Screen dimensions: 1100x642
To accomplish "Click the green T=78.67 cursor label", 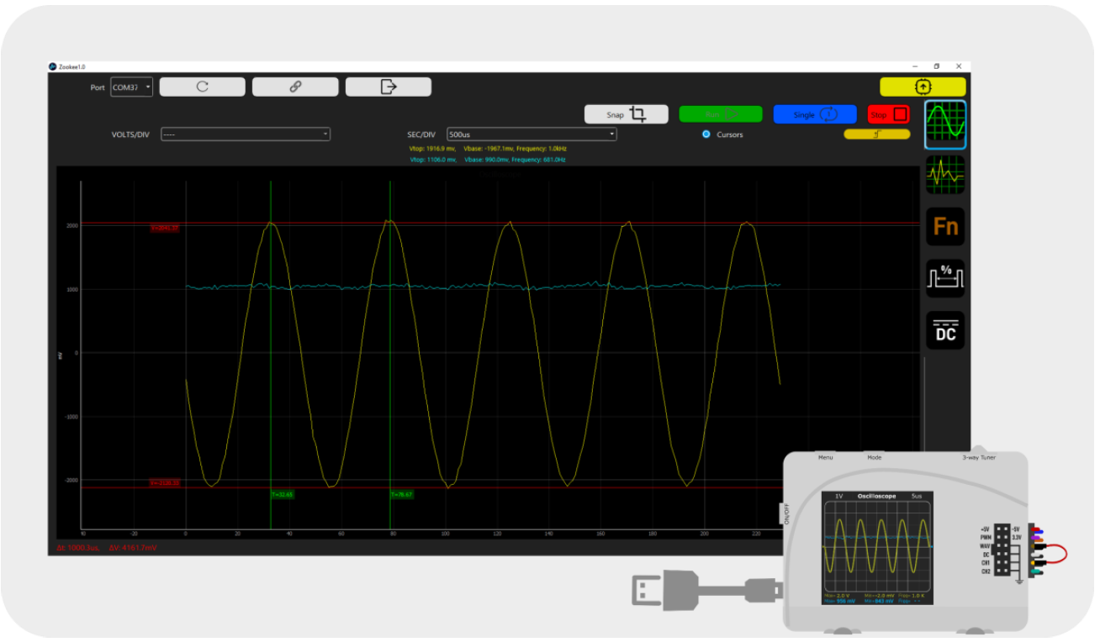I will [x=401, y=495].
